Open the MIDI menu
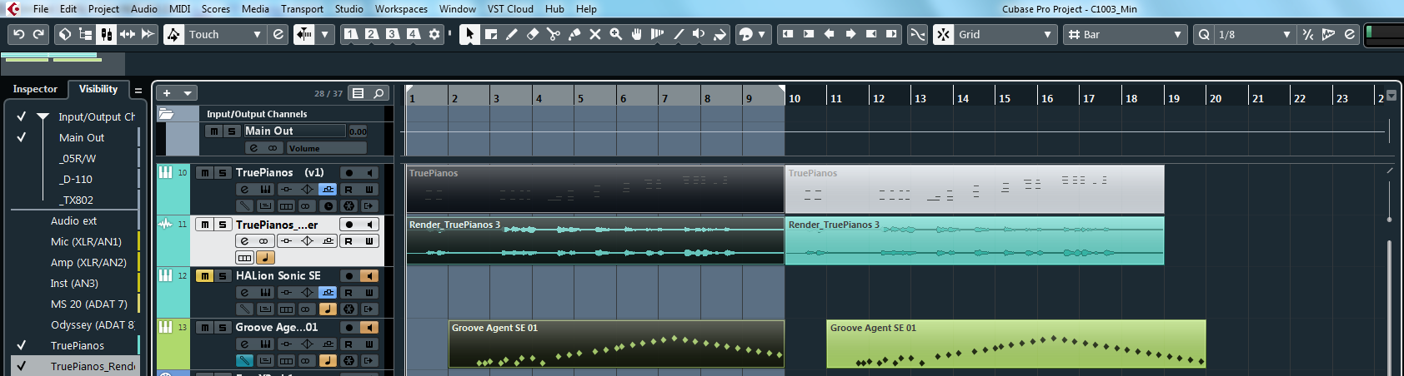 pos(180,9)
